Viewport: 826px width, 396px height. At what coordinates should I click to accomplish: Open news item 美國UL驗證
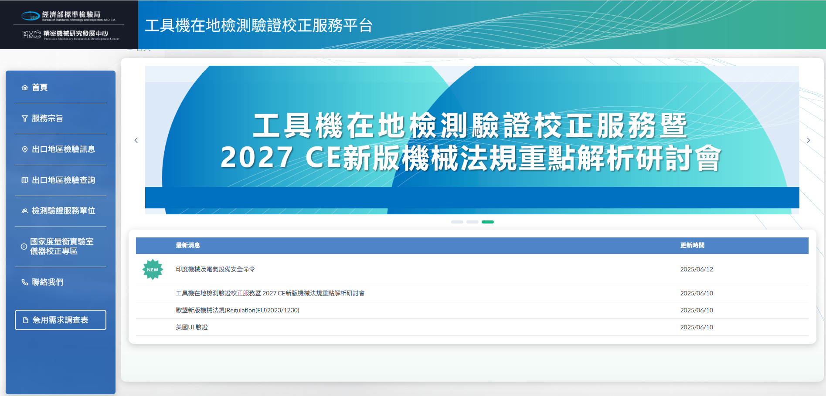coord(192,327)
